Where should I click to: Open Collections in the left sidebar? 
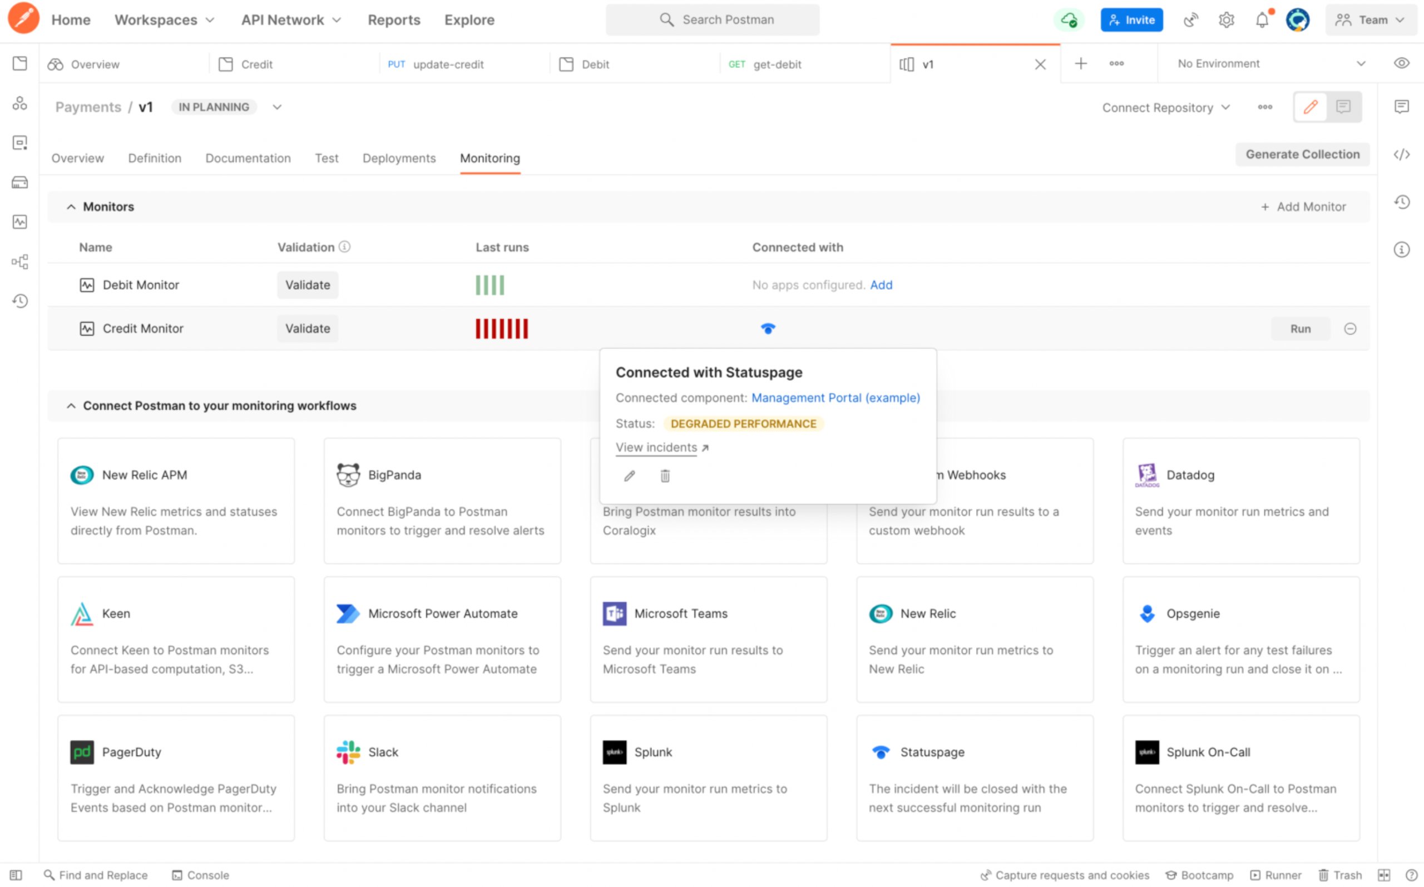(20, 63)
